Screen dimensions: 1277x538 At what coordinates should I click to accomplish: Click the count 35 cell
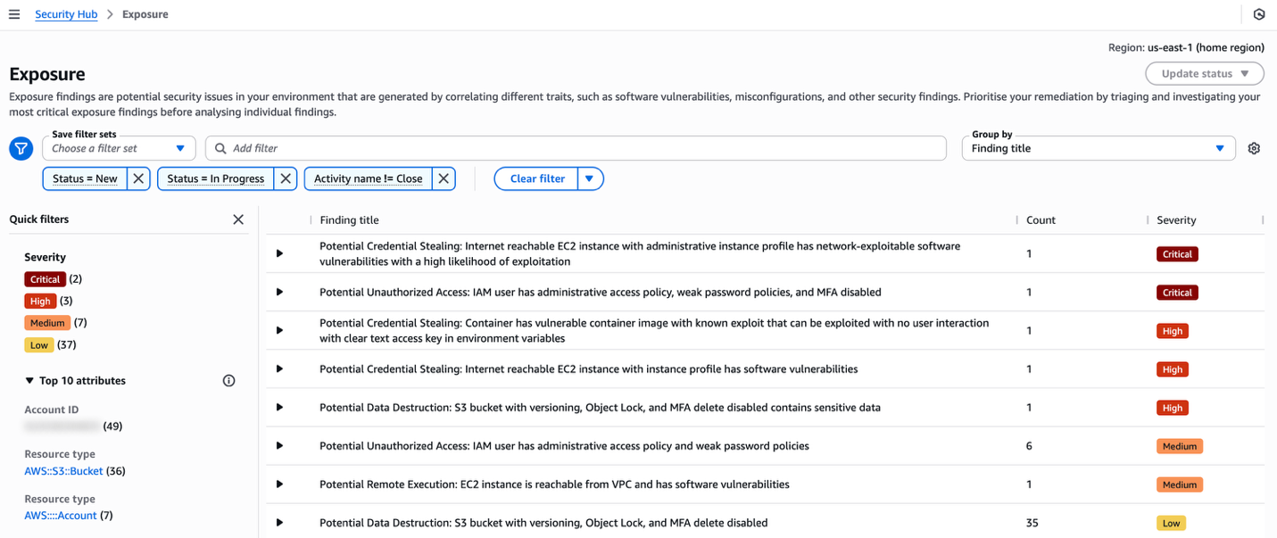pyautogui.click(x=1032, y=523)
